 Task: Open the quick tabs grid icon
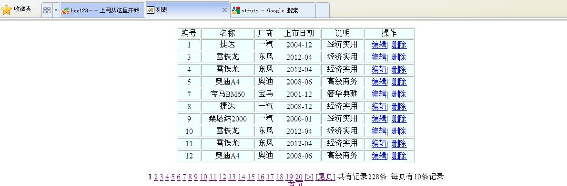(47, 10)
